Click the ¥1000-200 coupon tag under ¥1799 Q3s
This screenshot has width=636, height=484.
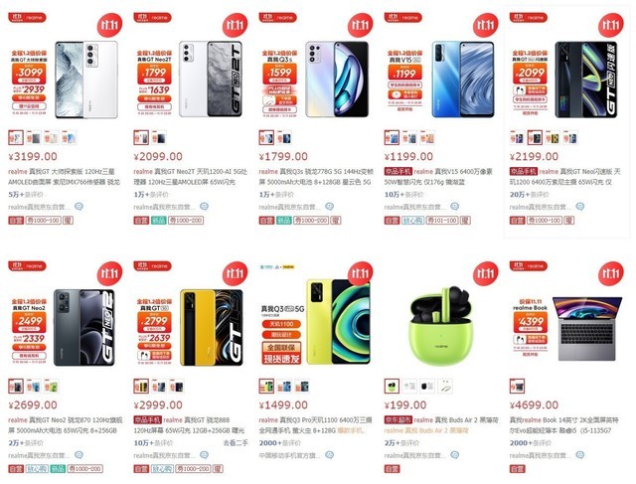(311, 221)
